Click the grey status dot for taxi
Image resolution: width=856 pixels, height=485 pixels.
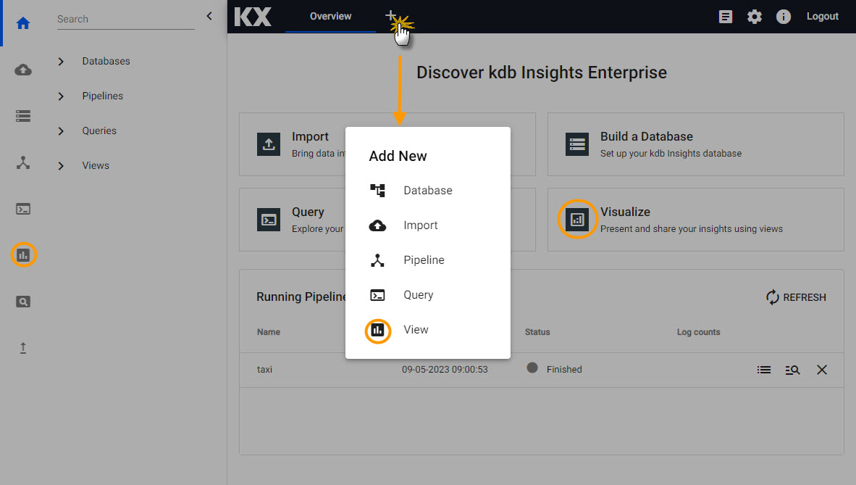pyautogui.click(x=532, y=368)
